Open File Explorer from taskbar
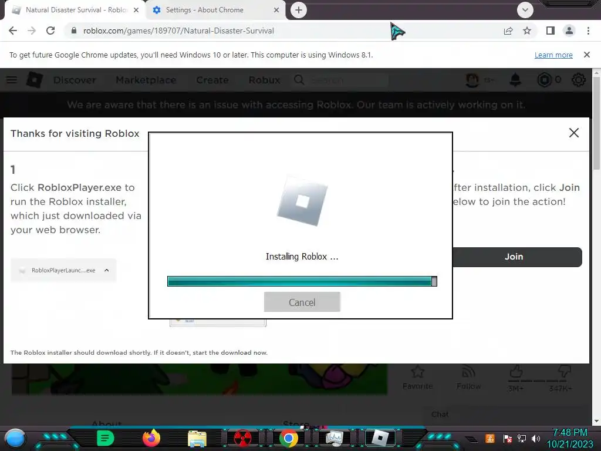 [197, 439]
